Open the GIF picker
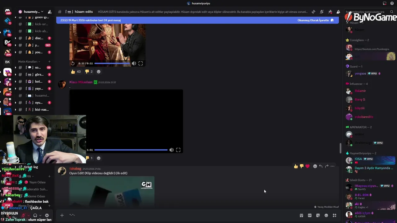Screen dimensions: 397x223 point(310,215)
